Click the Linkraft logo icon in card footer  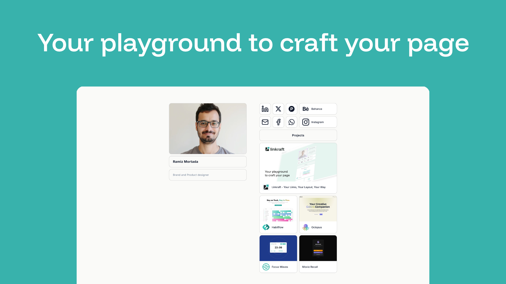266,187
